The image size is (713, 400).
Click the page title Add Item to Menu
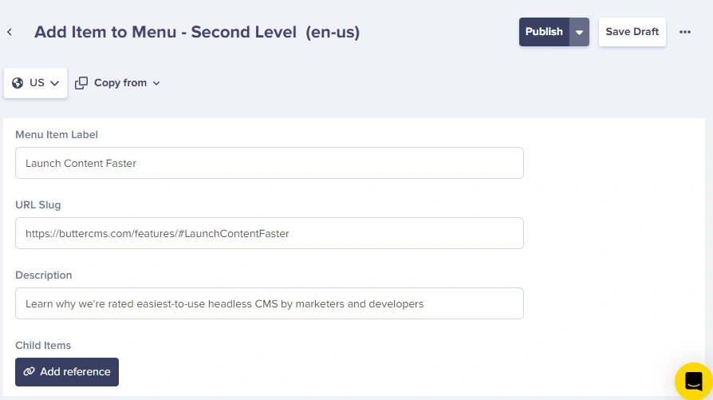coord(196,32)
